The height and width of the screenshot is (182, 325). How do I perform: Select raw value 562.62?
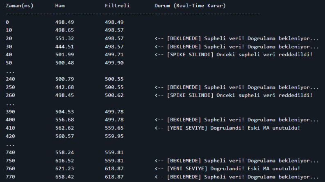64,128
